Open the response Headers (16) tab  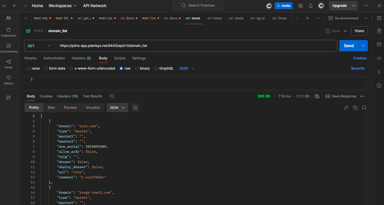pos(67,96)
